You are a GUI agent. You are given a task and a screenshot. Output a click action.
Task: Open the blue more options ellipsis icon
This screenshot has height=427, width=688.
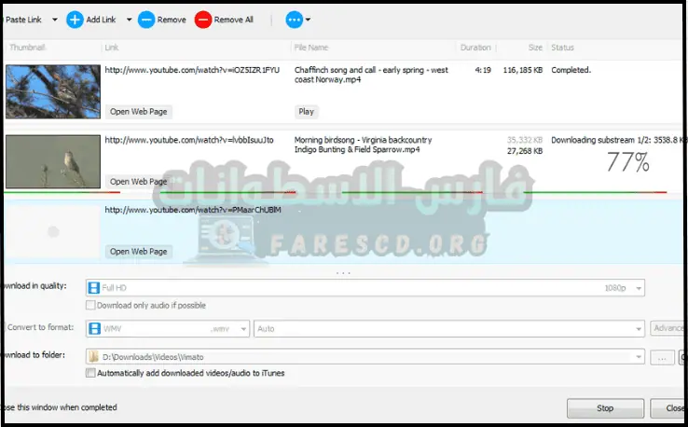295,20
